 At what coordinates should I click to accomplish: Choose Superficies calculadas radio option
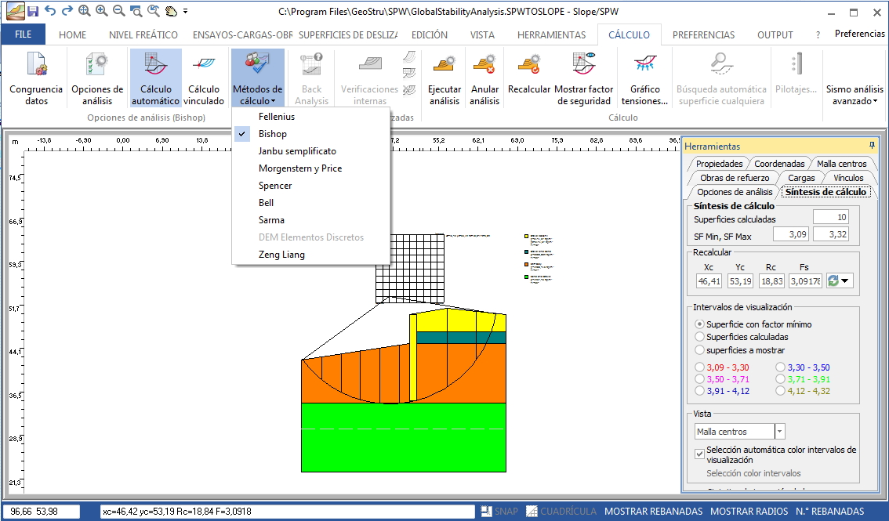[x=699, y=337]
